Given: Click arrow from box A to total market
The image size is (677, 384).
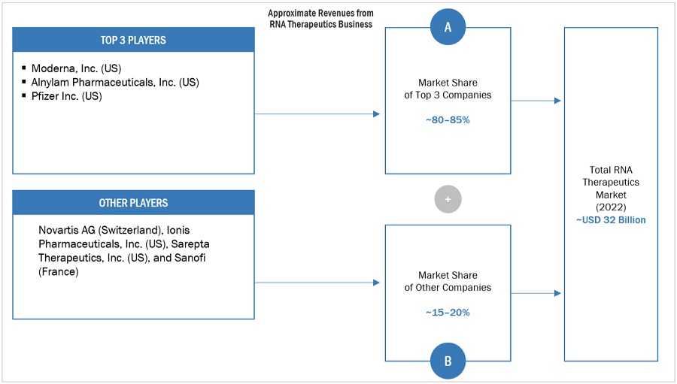Looking at the screenshot, I should [x=536, y=100].
